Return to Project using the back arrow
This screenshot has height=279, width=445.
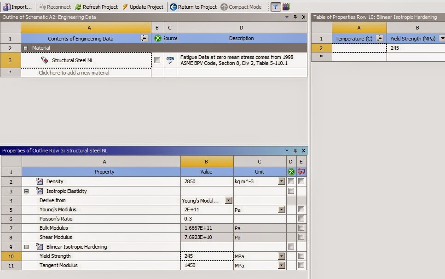(x=193, y=7)
